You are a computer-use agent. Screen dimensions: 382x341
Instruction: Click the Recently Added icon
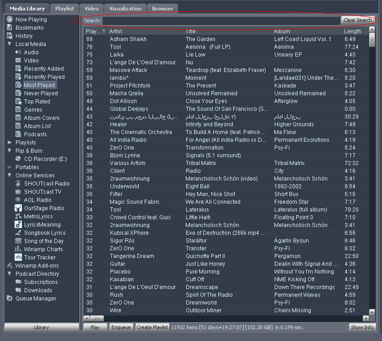pyautogui.click(x=18, y=68)
